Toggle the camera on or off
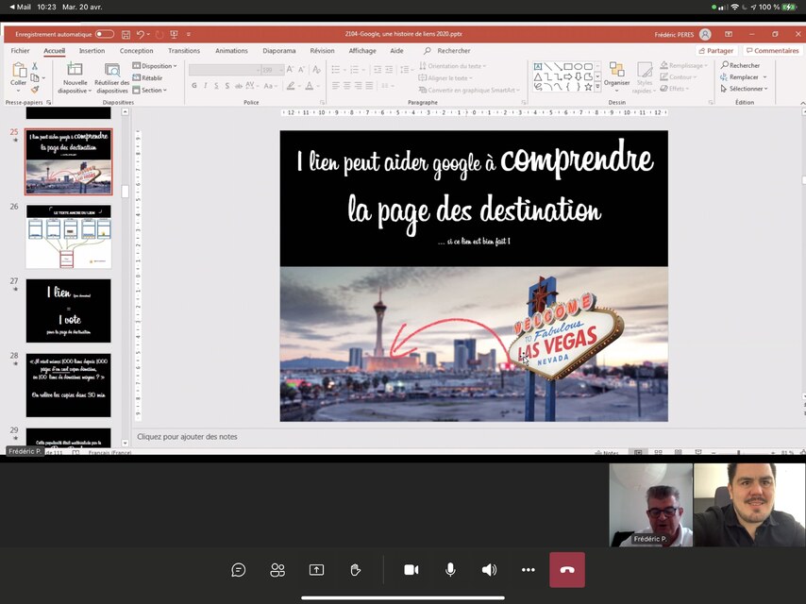Viewport: 806px width, 604px height. click(411, 570)
